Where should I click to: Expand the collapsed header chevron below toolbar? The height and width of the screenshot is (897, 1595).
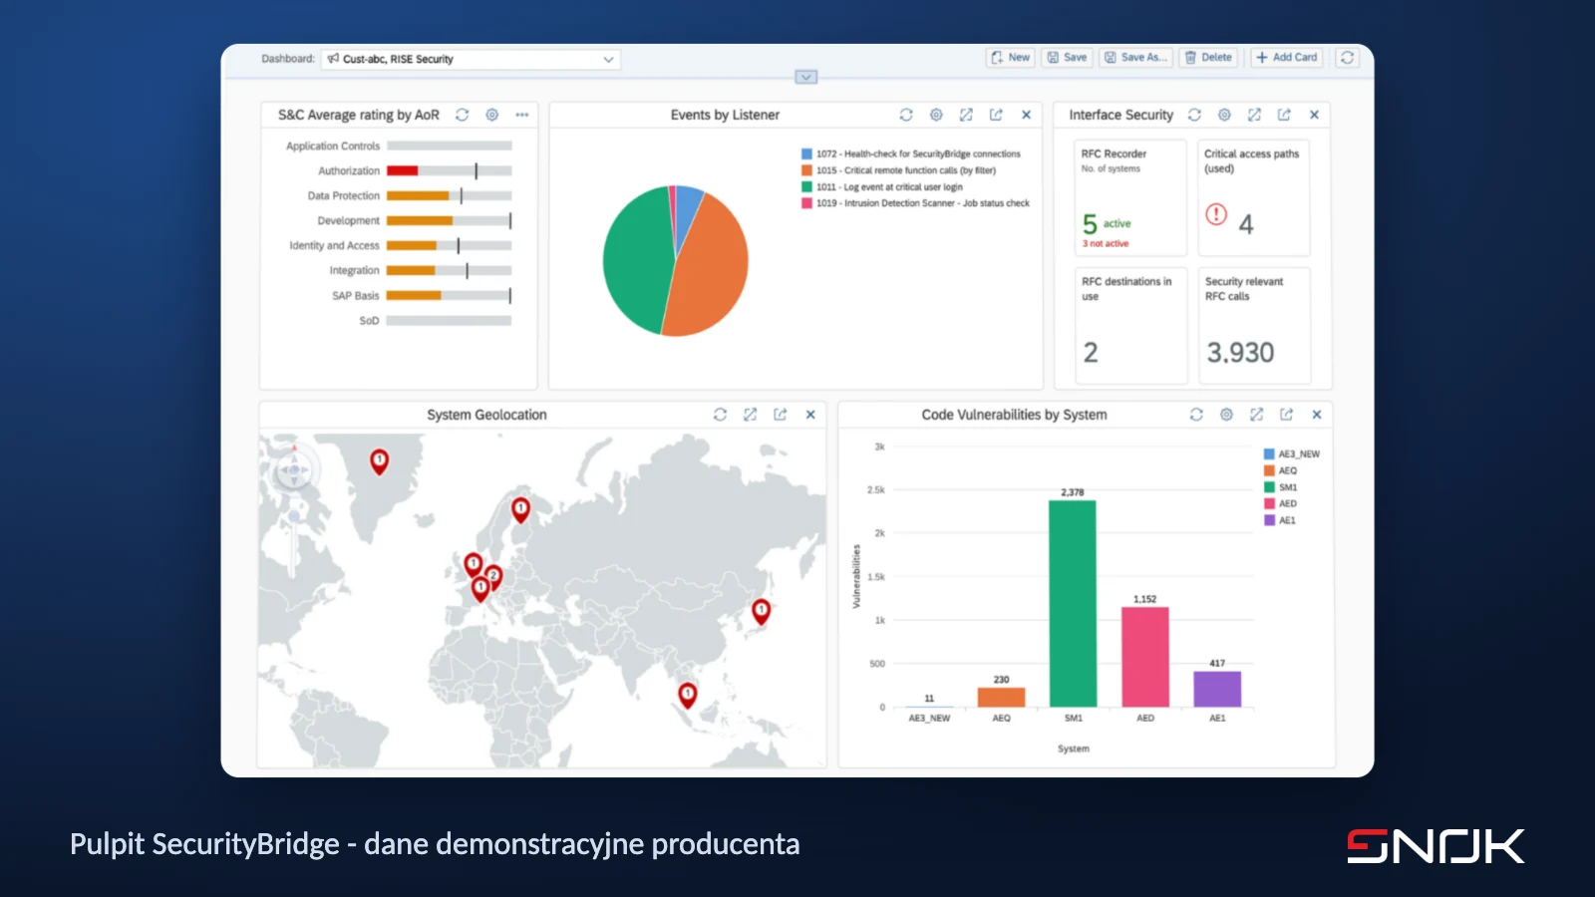[x=806, y=77]
